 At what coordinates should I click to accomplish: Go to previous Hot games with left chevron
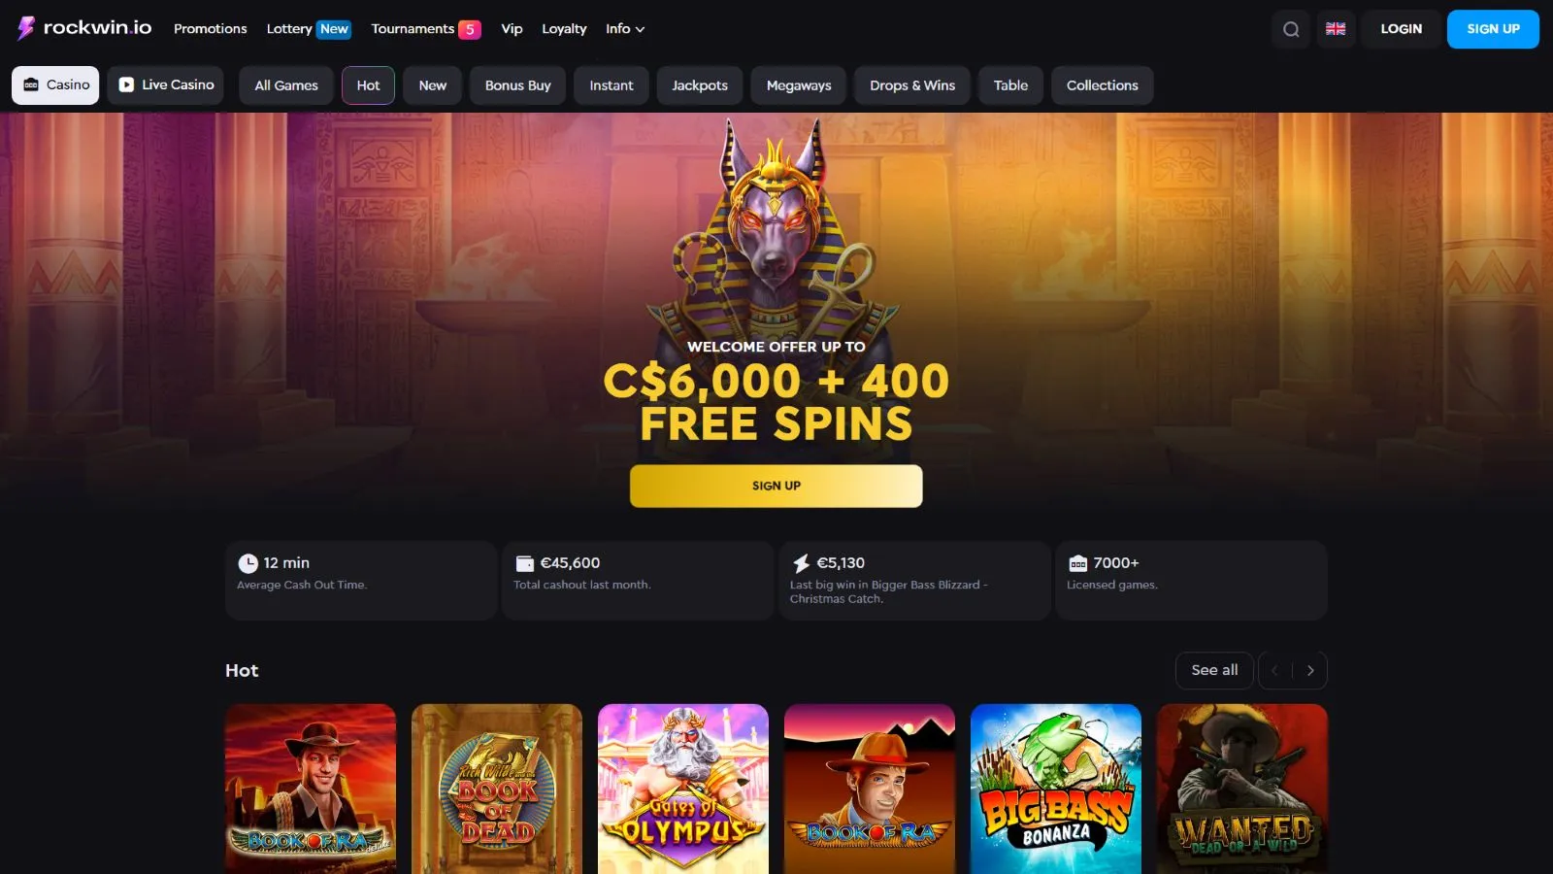pyautogui.click(x=1275, y=670)
